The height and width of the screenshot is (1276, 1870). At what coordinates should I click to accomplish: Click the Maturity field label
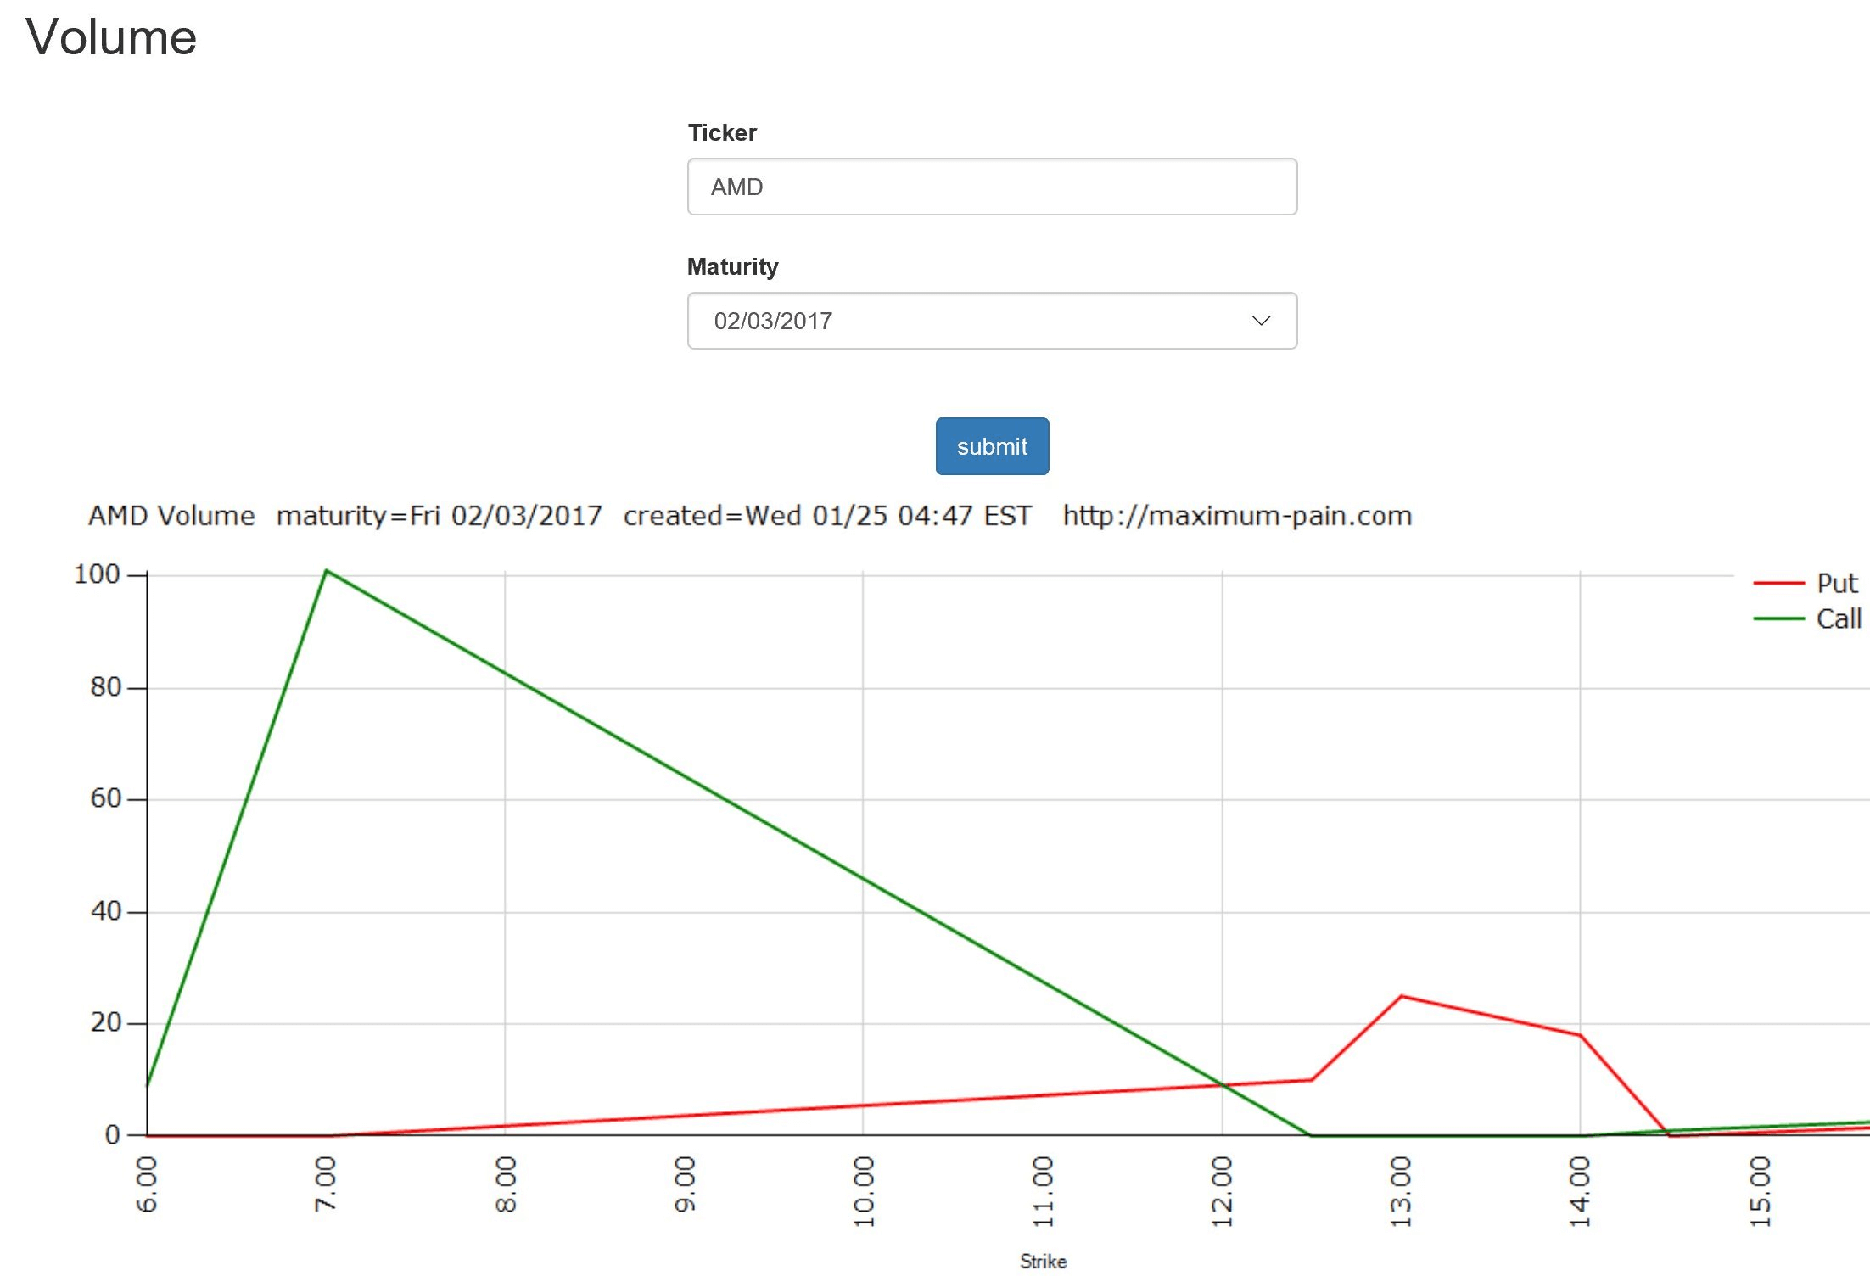click(x=732, y=266)
